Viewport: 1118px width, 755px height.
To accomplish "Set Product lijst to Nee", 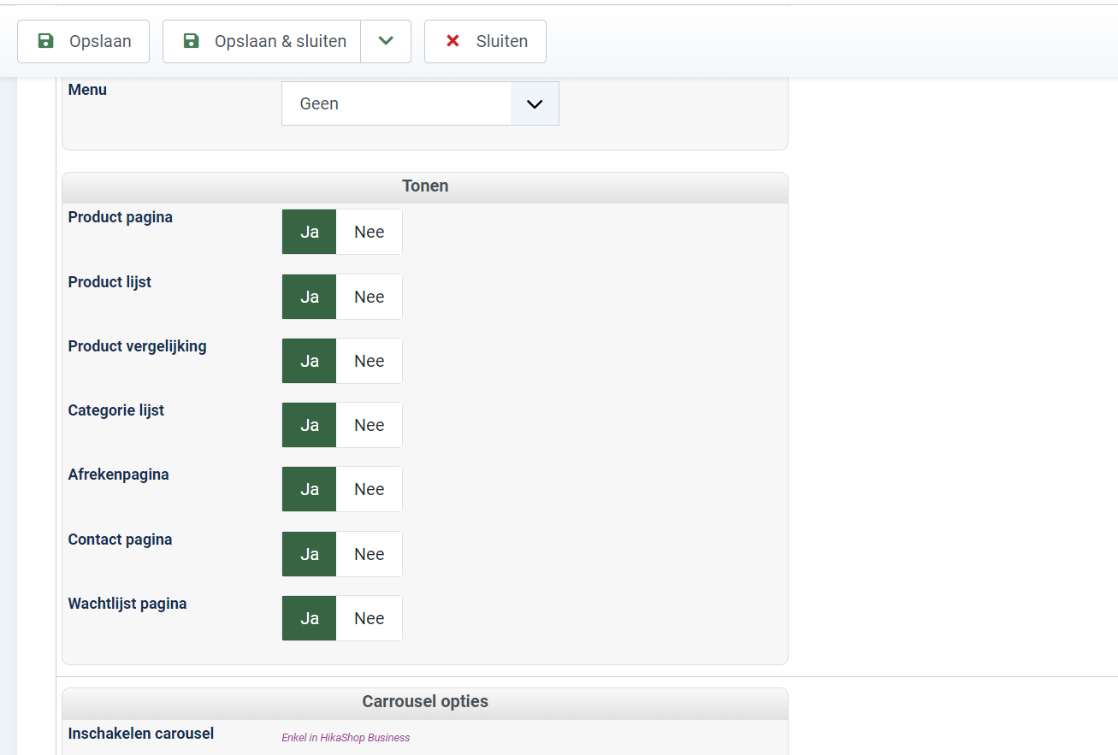I will [x=370, y=297].
